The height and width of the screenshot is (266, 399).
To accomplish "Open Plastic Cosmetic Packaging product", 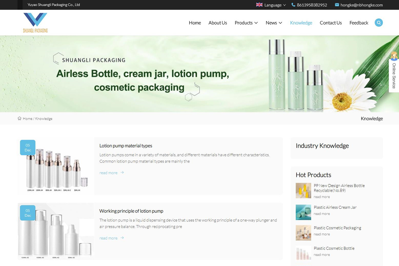I will [337, 228].
